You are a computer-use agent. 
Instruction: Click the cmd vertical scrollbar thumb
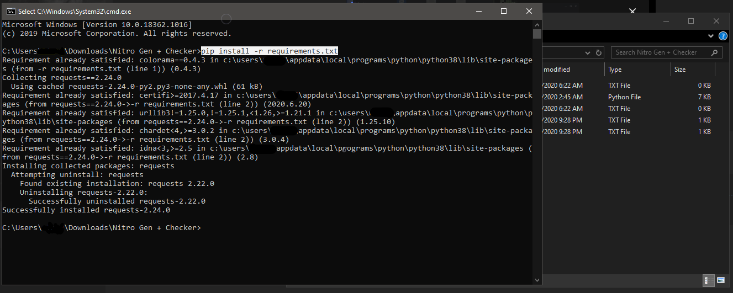[537, 34]
